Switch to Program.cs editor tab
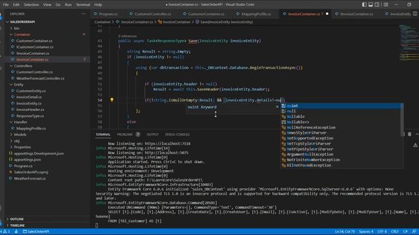Viewport: 419px width, 235px height. [108, 14]
